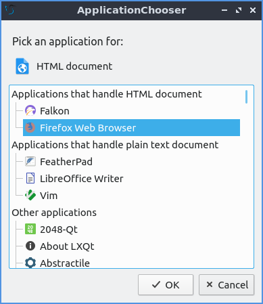263x304 pixels.
Task: Choose LibreOffice Writer from the list
Action: (x=82, y=179)
